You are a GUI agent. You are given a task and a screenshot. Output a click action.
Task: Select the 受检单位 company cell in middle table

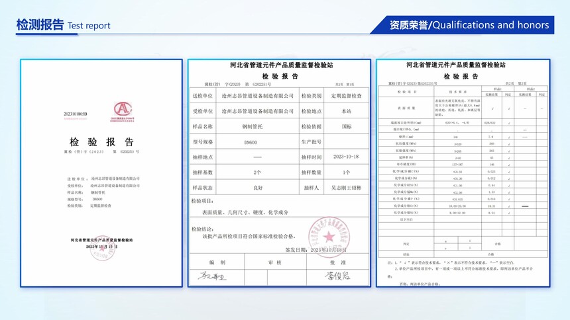257,111
